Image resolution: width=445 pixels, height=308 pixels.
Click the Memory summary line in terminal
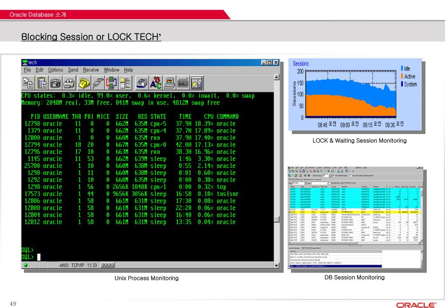point(120,103)
